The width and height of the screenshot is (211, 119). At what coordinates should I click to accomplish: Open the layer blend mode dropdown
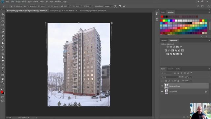pos(169,77)
